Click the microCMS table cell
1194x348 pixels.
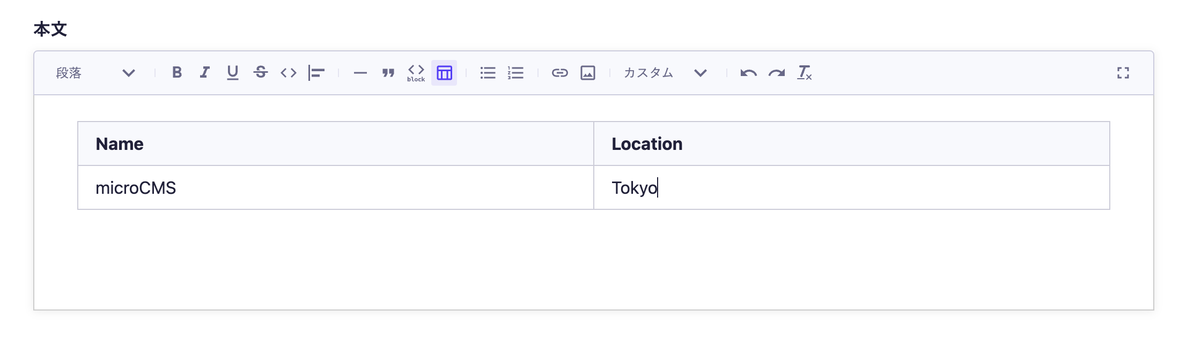tap(335, 188)
